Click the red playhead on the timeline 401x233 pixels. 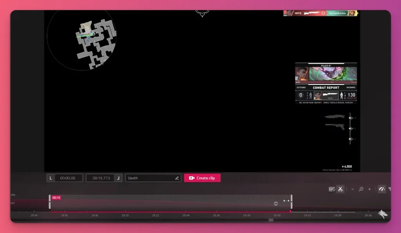(x=290, y=211)
